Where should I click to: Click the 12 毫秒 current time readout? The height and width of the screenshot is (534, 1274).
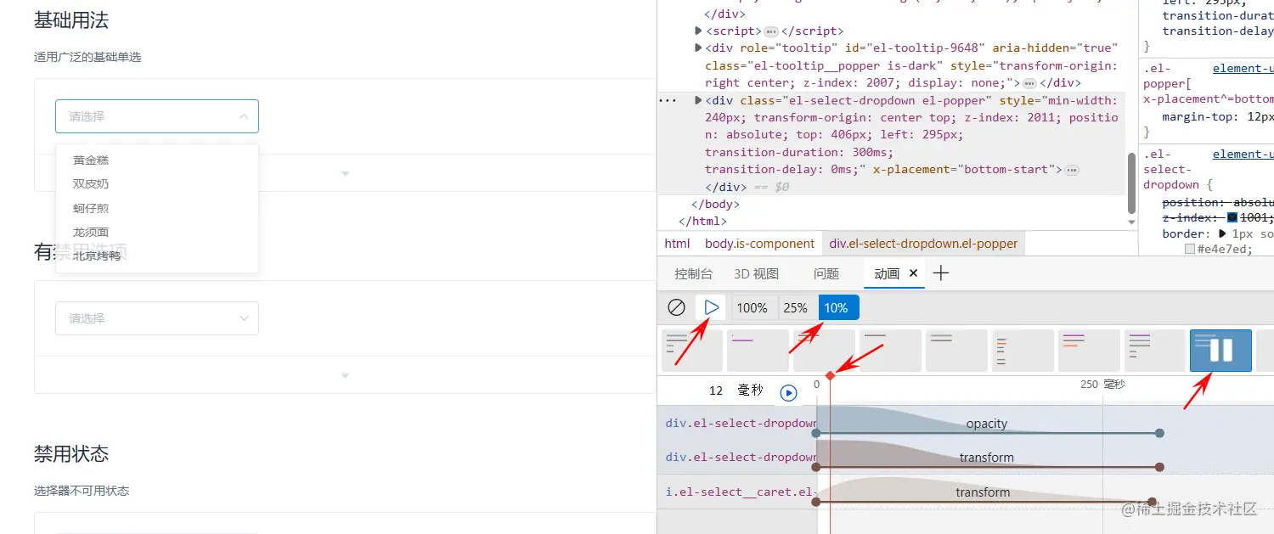coord(736,391)
